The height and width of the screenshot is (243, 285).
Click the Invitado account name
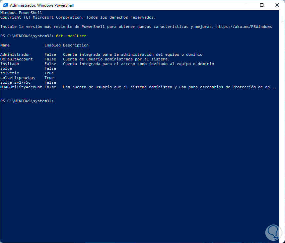(x=10, y=64)
